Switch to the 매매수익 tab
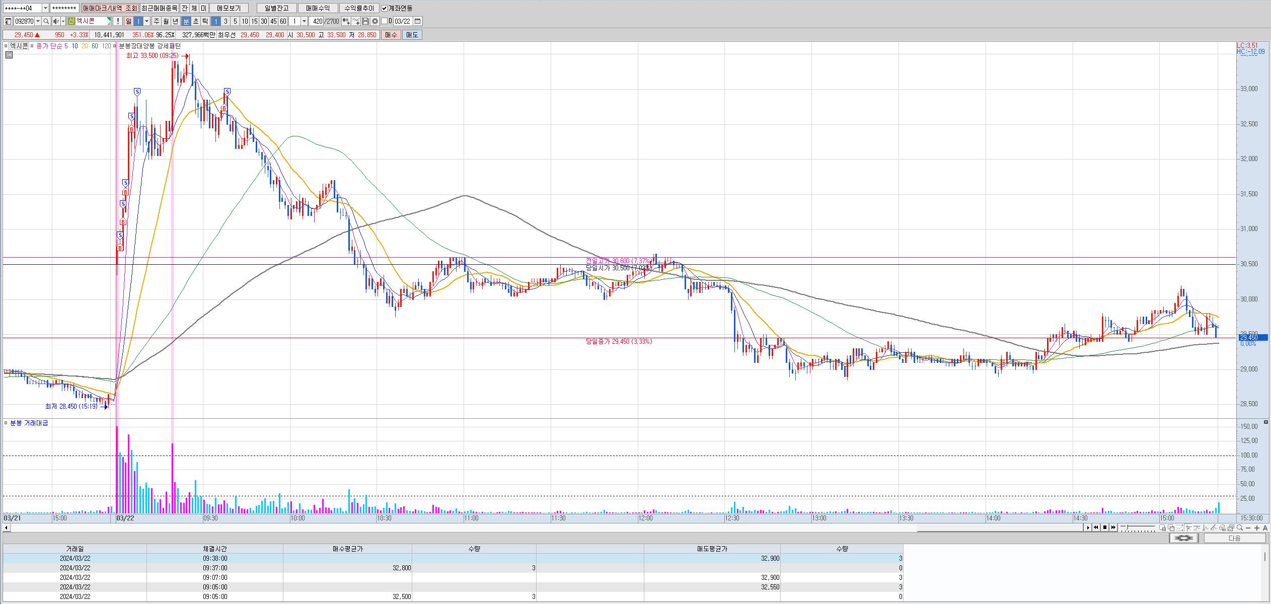The image size is (1271, 604). point(318,8)
